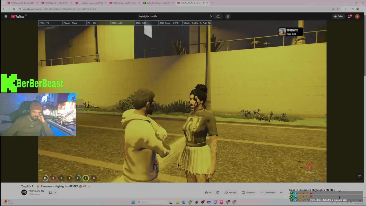Open the YouTube hamburger guide menu

6,16
